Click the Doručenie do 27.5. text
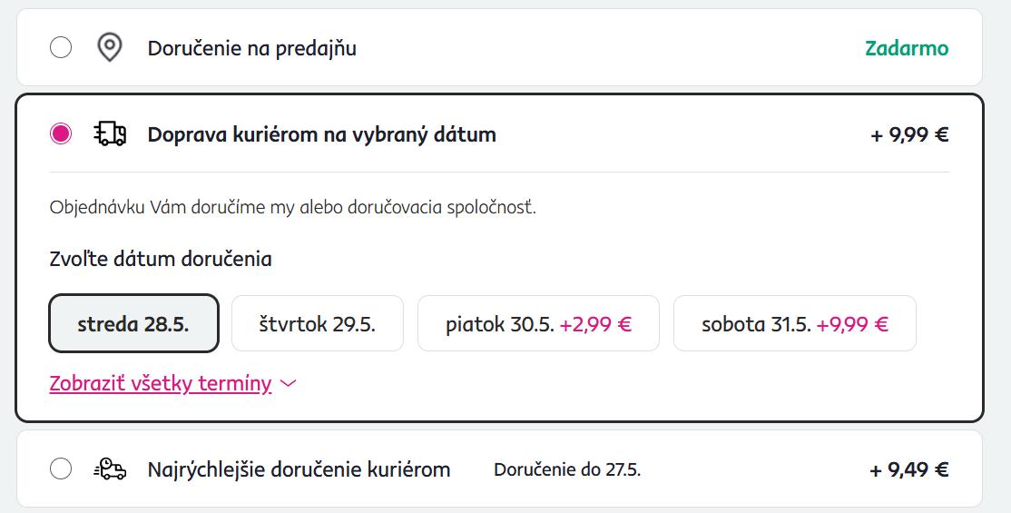 (x=567, y=469)
